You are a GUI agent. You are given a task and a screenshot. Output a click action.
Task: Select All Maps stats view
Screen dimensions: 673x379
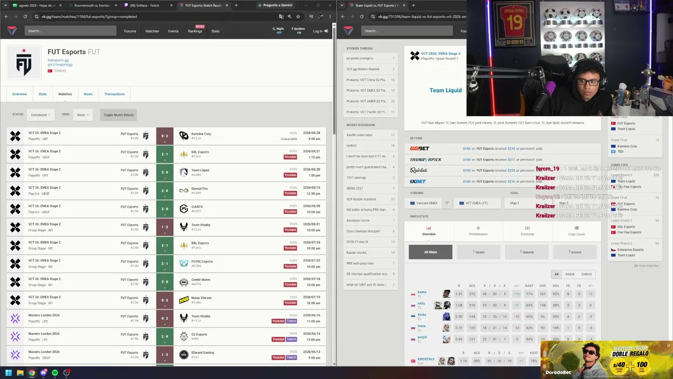[431, 252]
